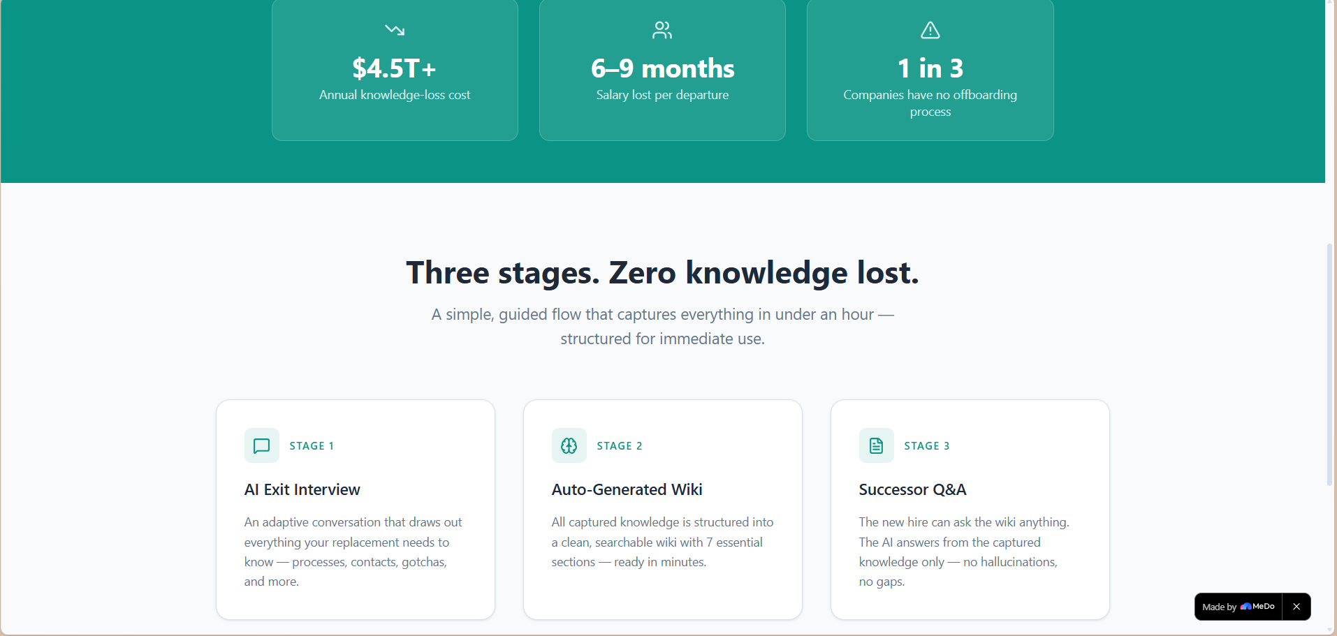Viewport: 1337px width, 636px height.
Task: Click the page vertical scrollbar thumb
Action: click(1330, 364)
